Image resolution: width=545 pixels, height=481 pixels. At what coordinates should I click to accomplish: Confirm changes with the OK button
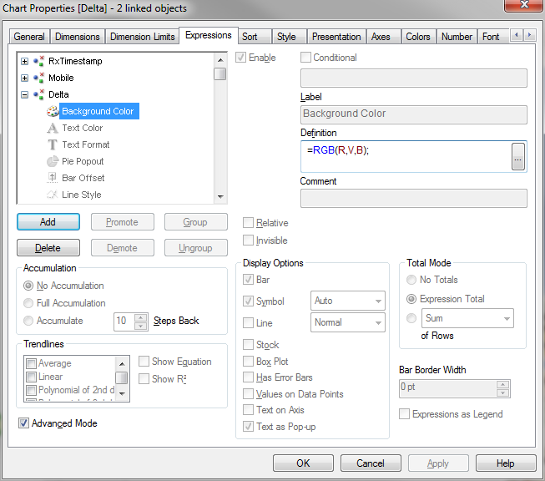tap(303, 463)
